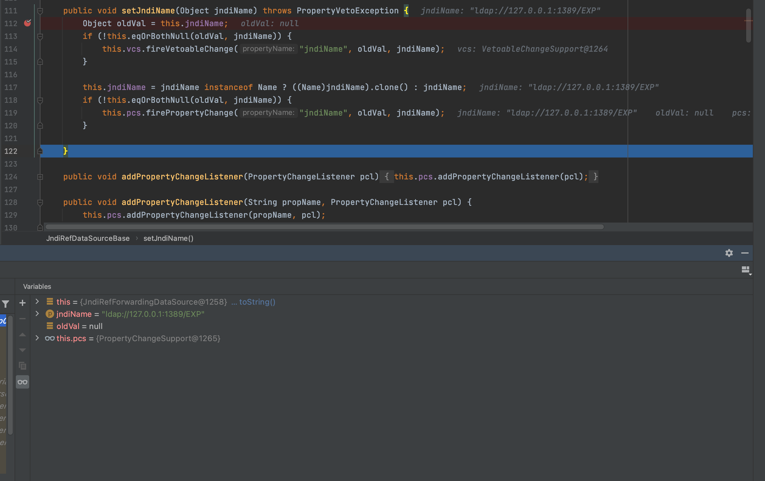
Task: Click eqOrBothNull call on line 113
Action: coord(161,36)
